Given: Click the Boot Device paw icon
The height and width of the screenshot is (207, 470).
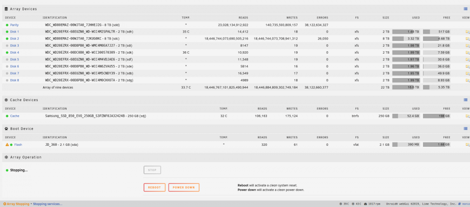Looking at the screenshot, I should pos(7,129).
